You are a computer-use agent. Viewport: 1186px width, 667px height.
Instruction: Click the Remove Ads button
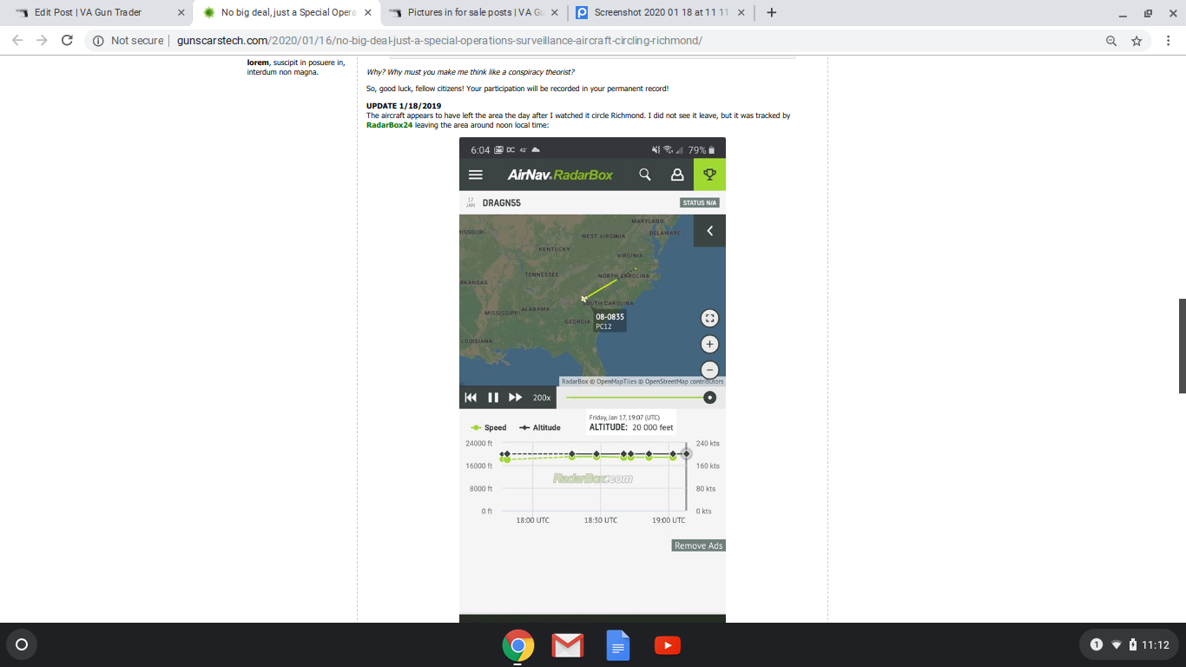[x=698, y=545]
